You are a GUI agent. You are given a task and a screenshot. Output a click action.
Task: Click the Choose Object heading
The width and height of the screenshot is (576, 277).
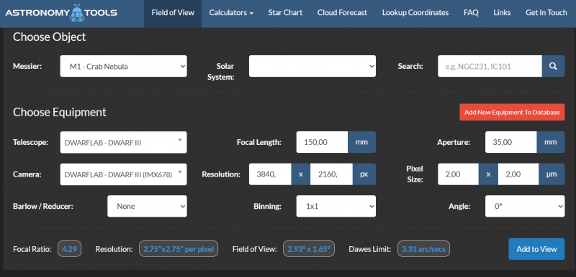point(50,37)
